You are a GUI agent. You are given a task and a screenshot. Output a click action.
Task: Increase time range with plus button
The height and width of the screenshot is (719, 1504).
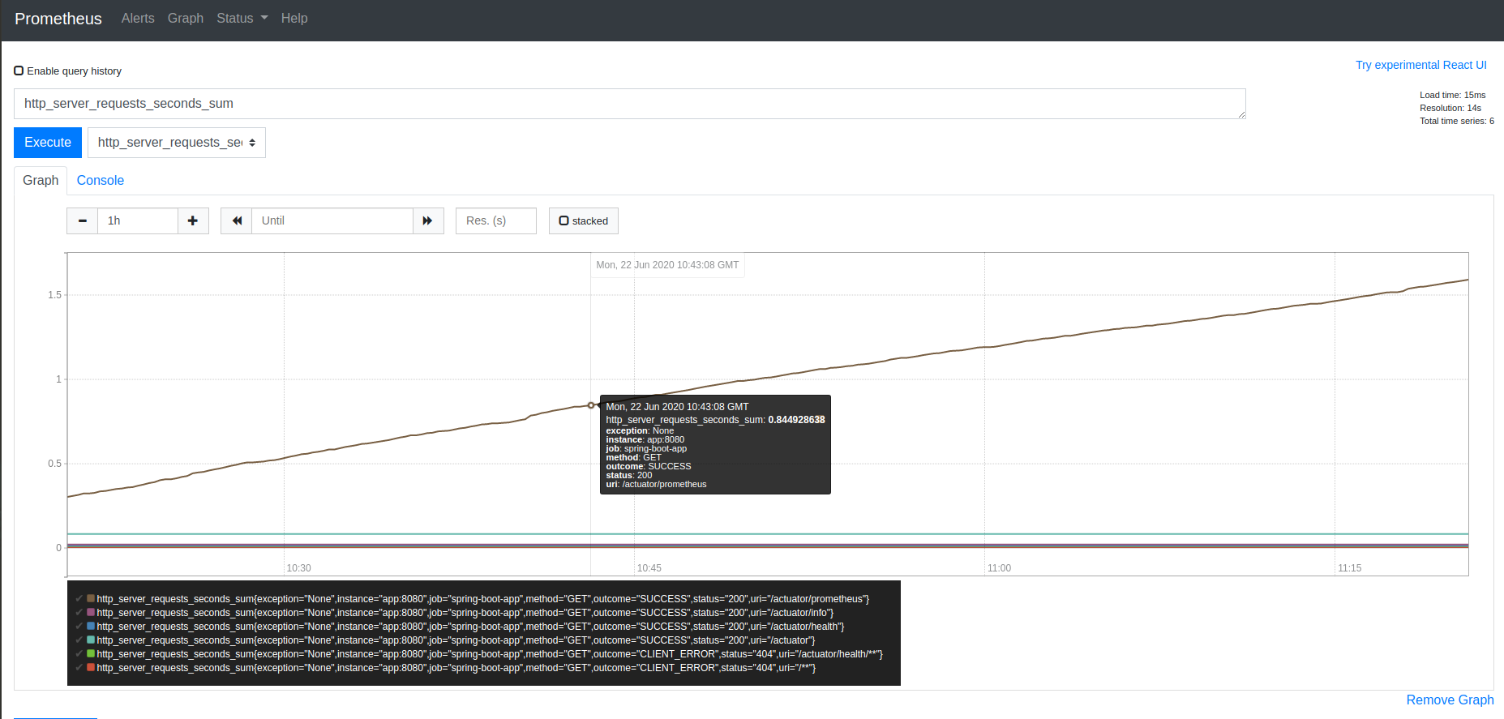point(193,220)
